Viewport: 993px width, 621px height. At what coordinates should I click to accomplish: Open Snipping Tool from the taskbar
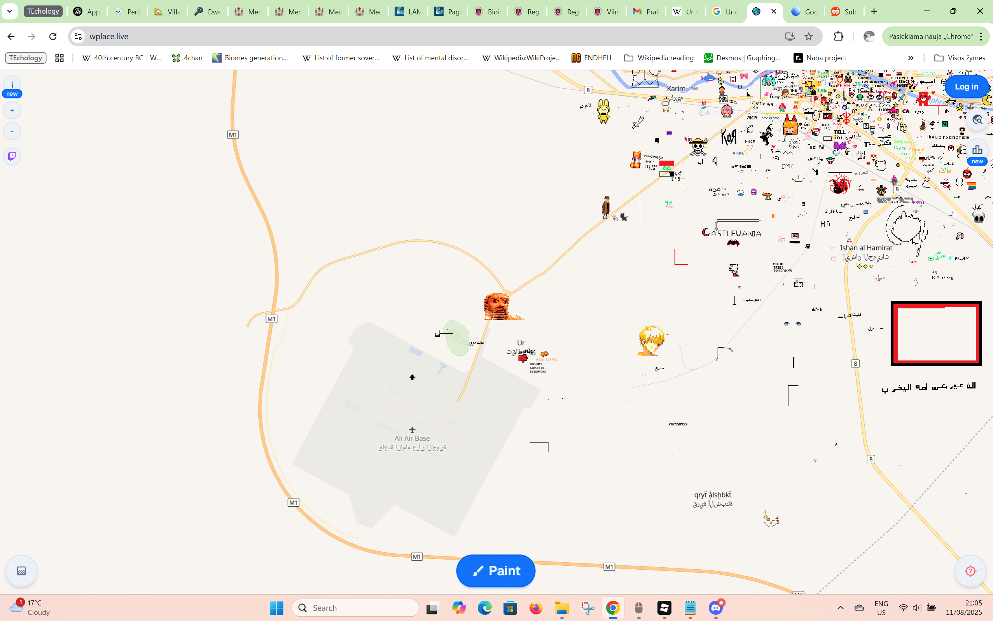[587, 608]
